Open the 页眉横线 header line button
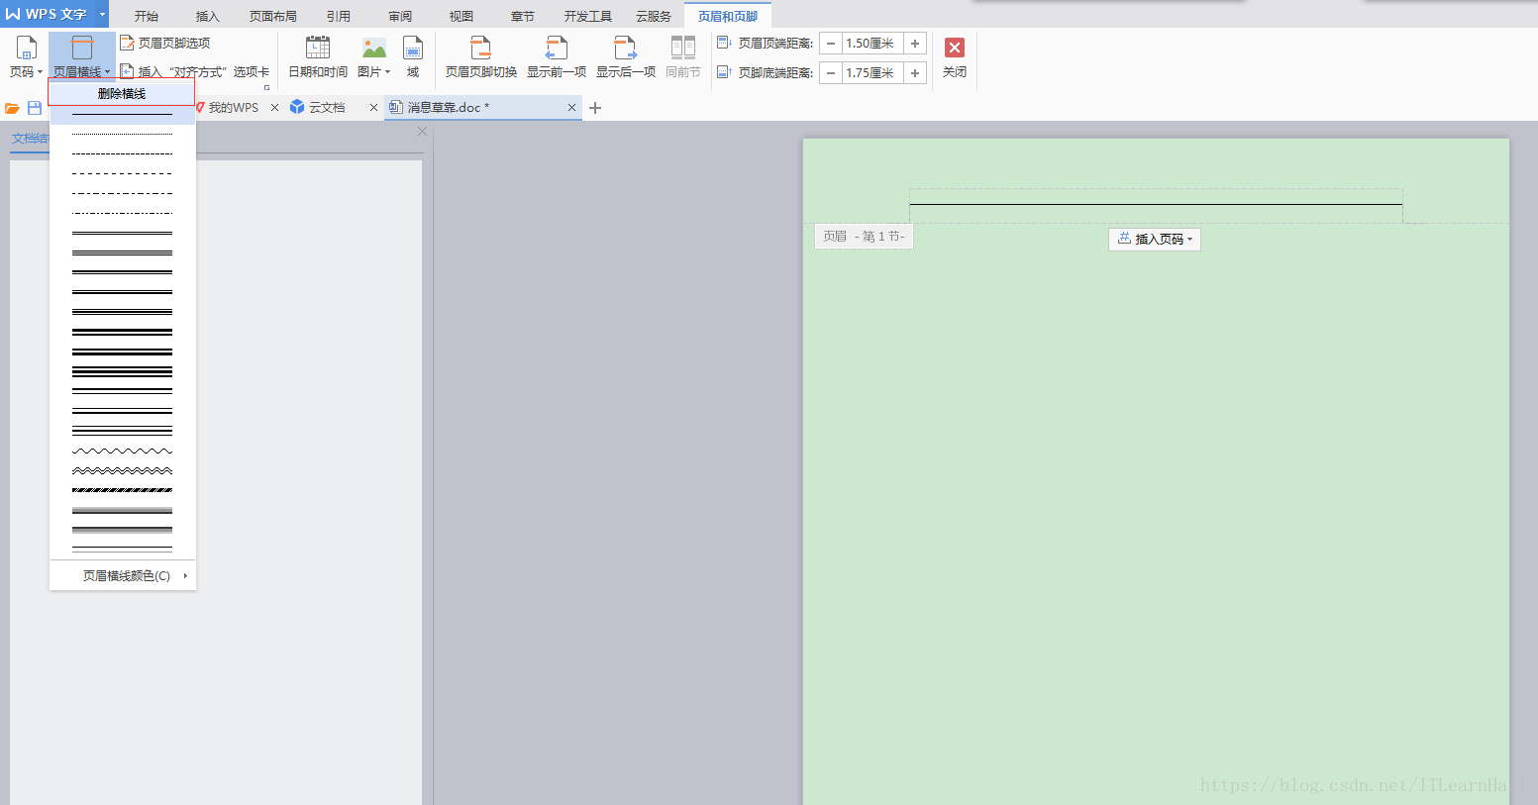 pyautogui.click(x=82, y=57)
